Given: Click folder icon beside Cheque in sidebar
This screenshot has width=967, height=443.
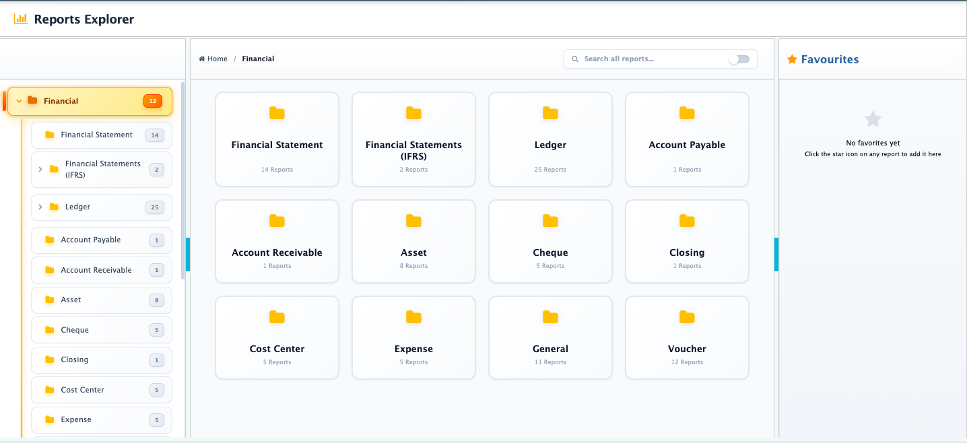Looking at the screenshot, I should pyautogui.click(x=49, y=330).
